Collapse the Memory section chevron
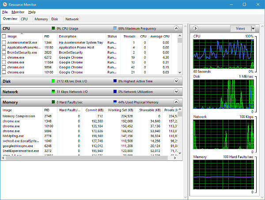Screen dimensions: 265x200 [176, 102]
